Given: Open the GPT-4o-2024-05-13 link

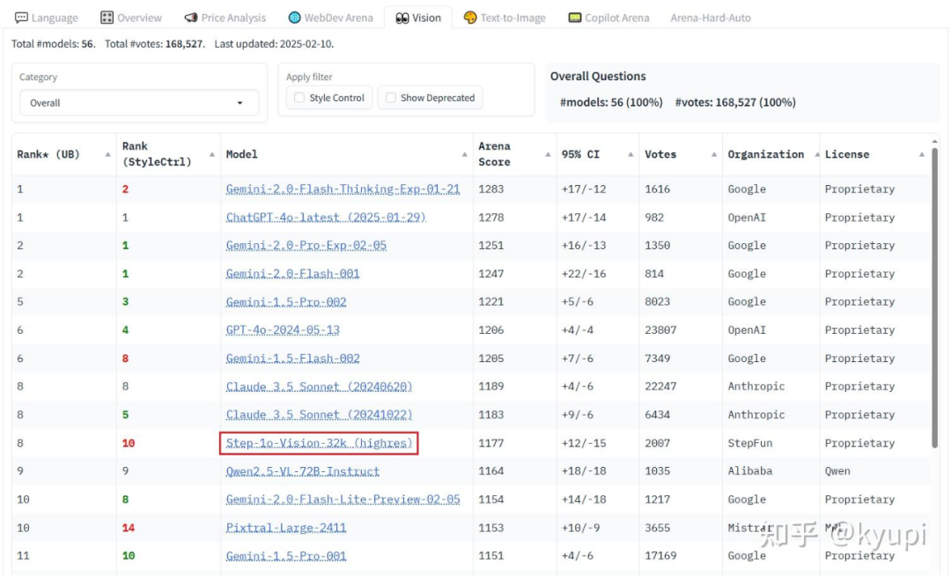Looking at the screenshot, I should [x=283, y=330].
